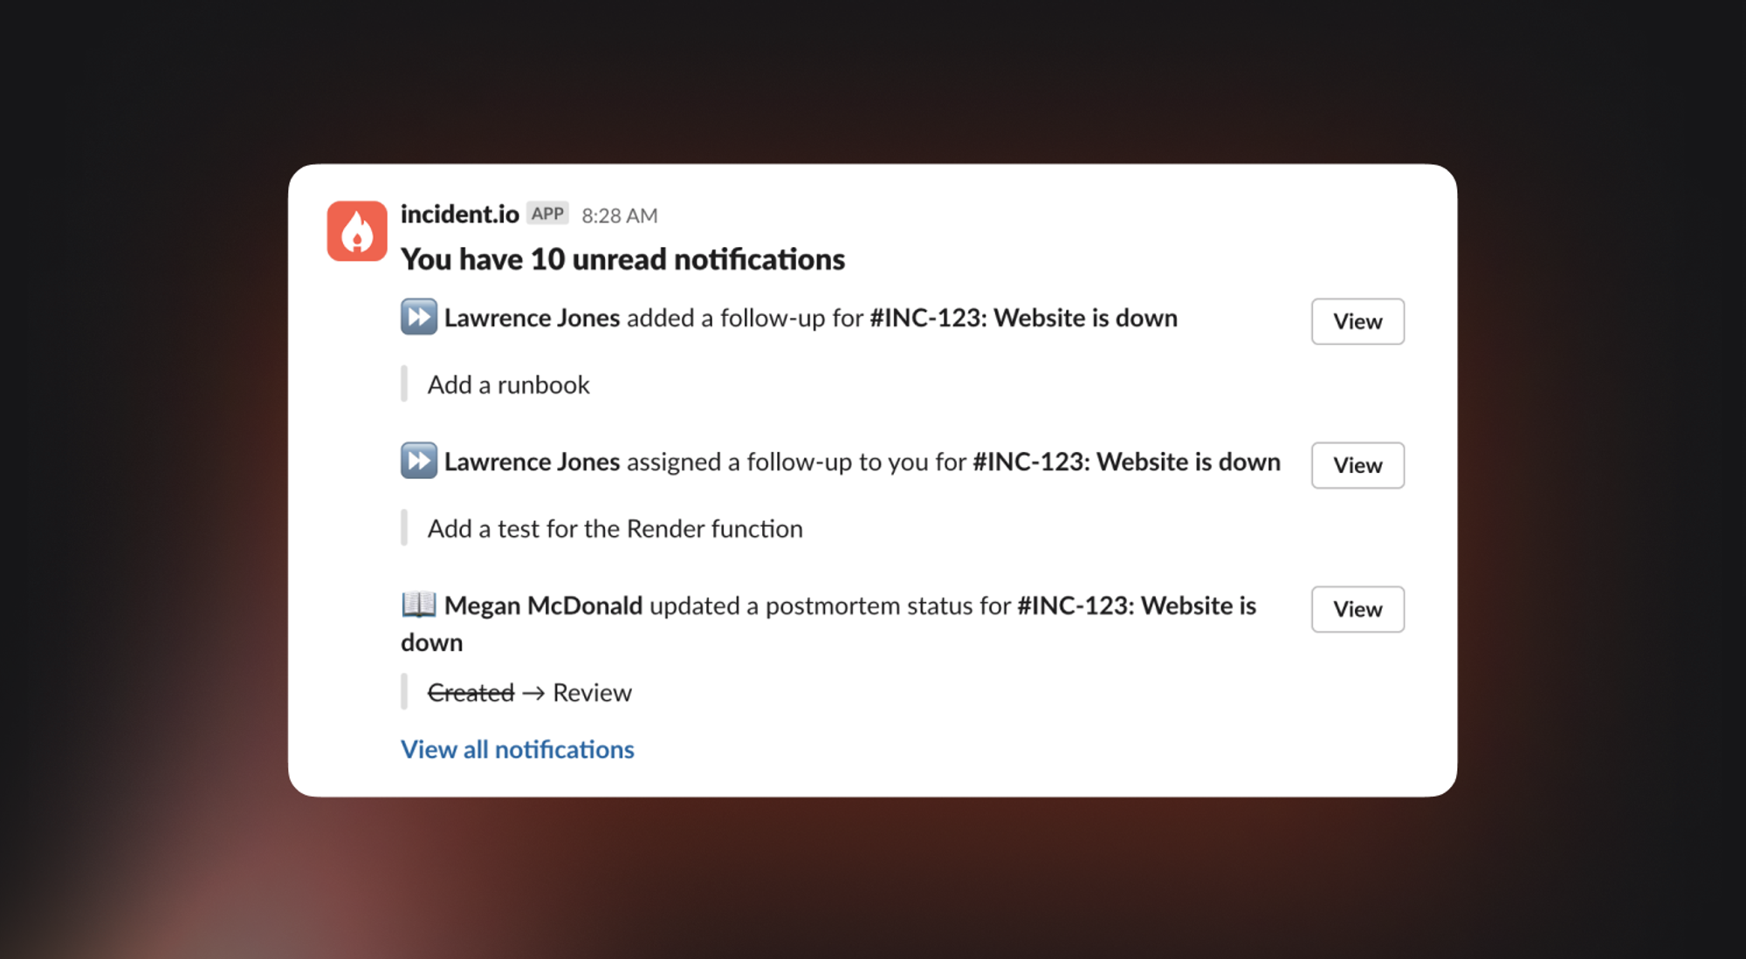1746x959 pixels.
Task: Open View all notifications link
Action: 517,750
